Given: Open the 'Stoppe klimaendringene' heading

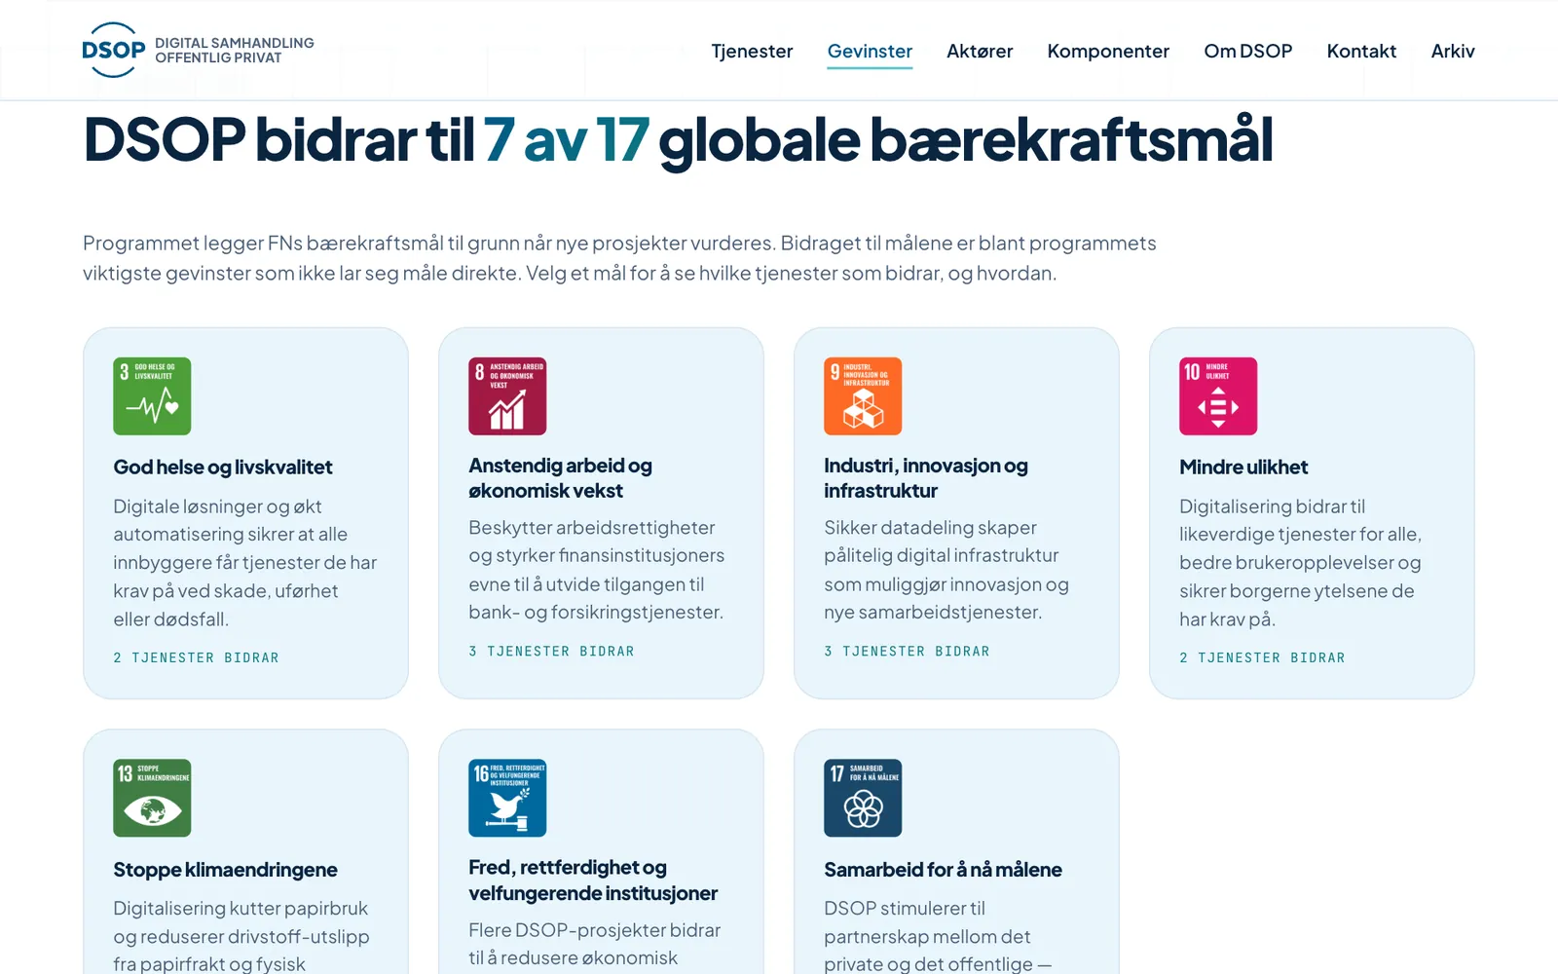Looking at the screenshot, I should [x=225, y=870].
